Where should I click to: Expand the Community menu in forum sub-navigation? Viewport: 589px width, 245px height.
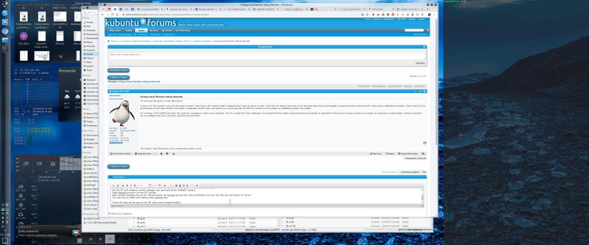[143, 34]
